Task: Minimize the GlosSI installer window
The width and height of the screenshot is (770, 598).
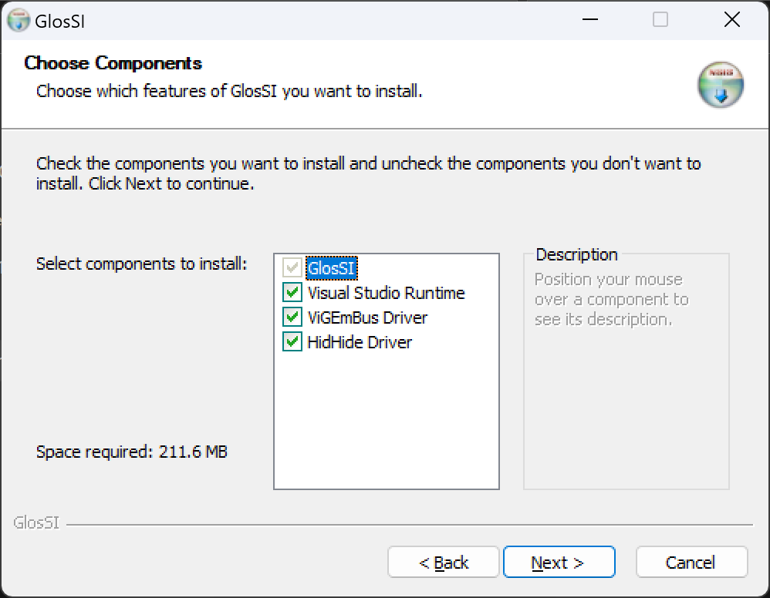Action: (589, 19)
